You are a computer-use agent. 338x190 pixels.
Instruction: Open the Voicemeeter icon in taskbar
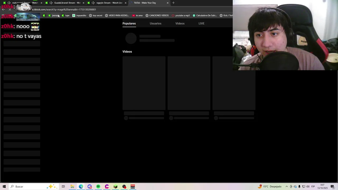133,187
